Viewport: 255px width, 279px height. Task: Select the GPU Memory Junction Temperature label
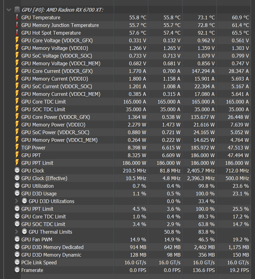60,25
